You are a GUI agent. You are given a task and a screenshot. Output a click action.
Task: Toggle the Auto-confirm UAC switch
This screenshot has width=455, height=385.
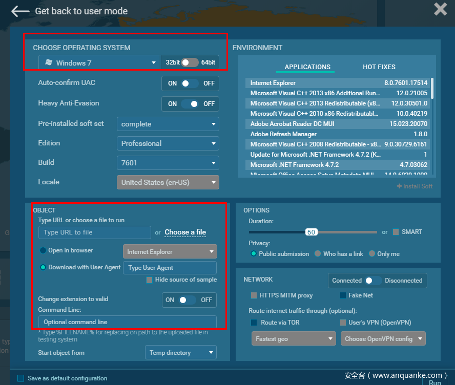(x=190, y=83)
